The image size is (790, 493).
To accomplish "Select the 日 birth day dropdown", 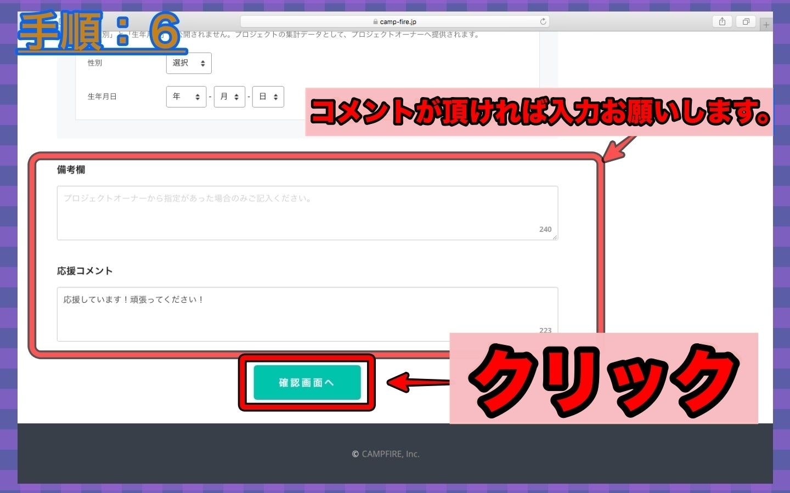I will coord(268,97).
